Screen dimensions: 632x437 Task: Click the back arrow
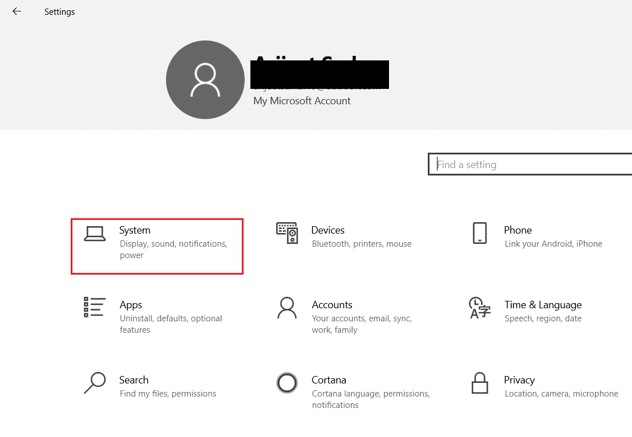(x=17, y=11)
